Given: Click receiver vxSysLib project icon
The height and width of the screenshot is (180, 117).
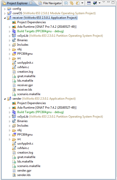Looking at the screenshot, I should coord(14,36).
